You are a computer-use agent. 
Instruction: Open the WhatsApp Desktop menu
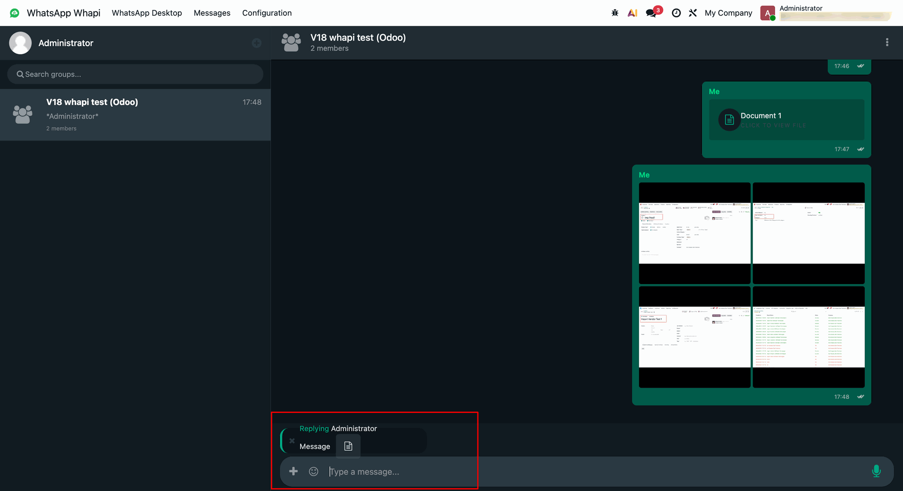(147, 13)
